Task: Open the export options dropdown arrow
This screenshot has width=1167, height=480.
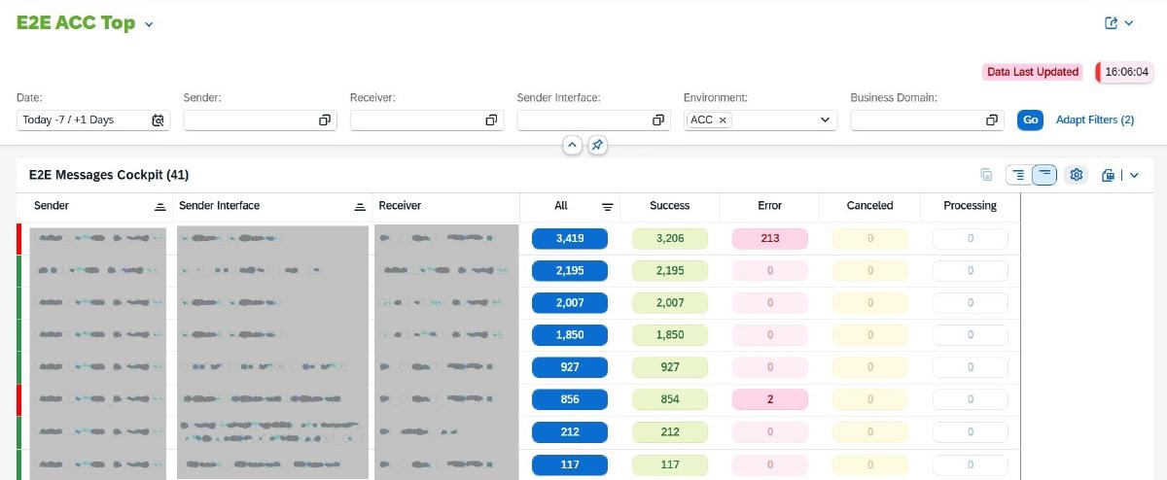Action: pos(1134,175)
